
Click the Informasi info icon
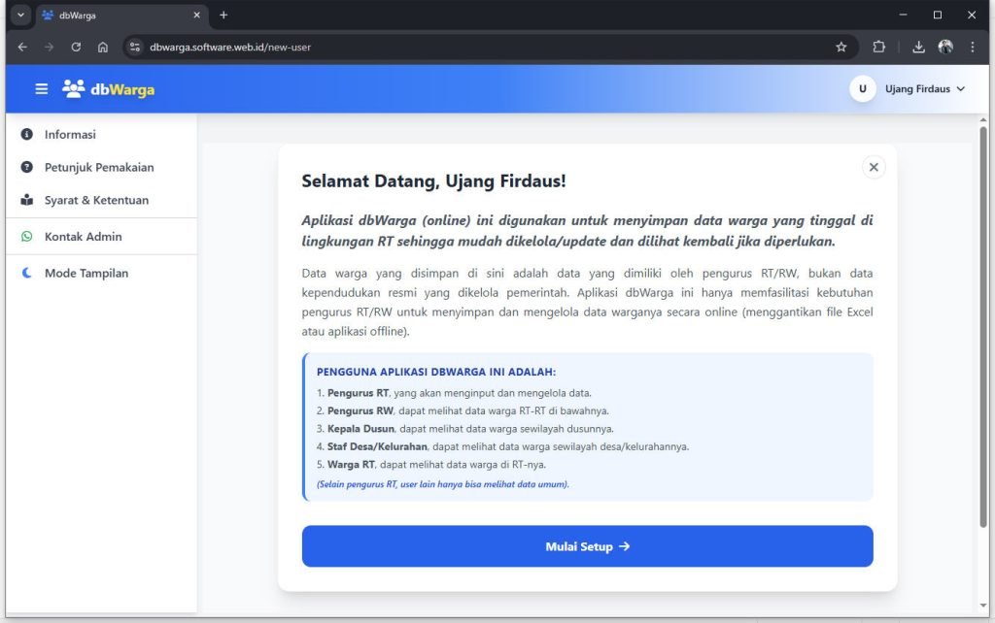tap(27, 135)
